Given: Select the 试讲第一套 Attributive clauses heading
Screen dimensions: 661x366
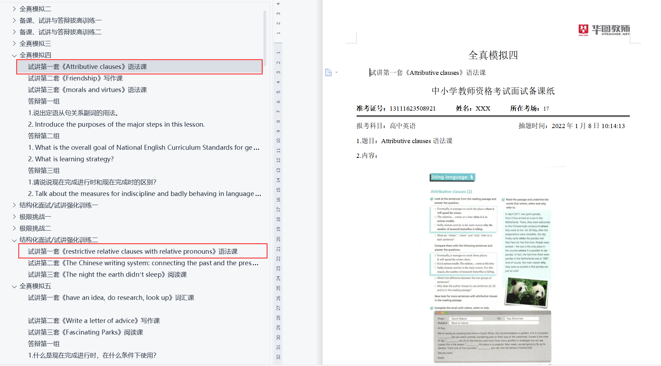Looking at the screenshot, I should (x=88, y=67).
